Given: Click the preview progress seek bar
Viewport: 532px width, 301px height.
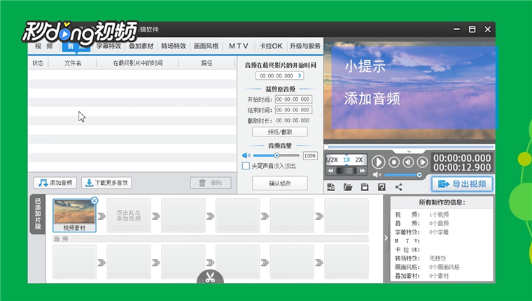Looking at the screenshot, I should 409,147.
